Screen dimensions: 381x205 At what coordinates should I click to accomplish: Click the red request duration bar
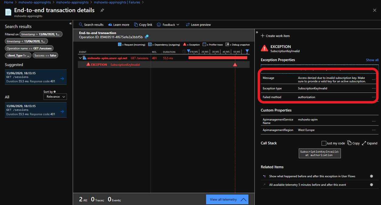point(218,58)
